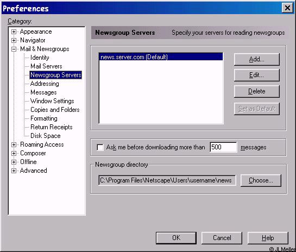This screenshot has width=296, height=252.
Task: Open Copies and Folders settings
Action: 55,110
